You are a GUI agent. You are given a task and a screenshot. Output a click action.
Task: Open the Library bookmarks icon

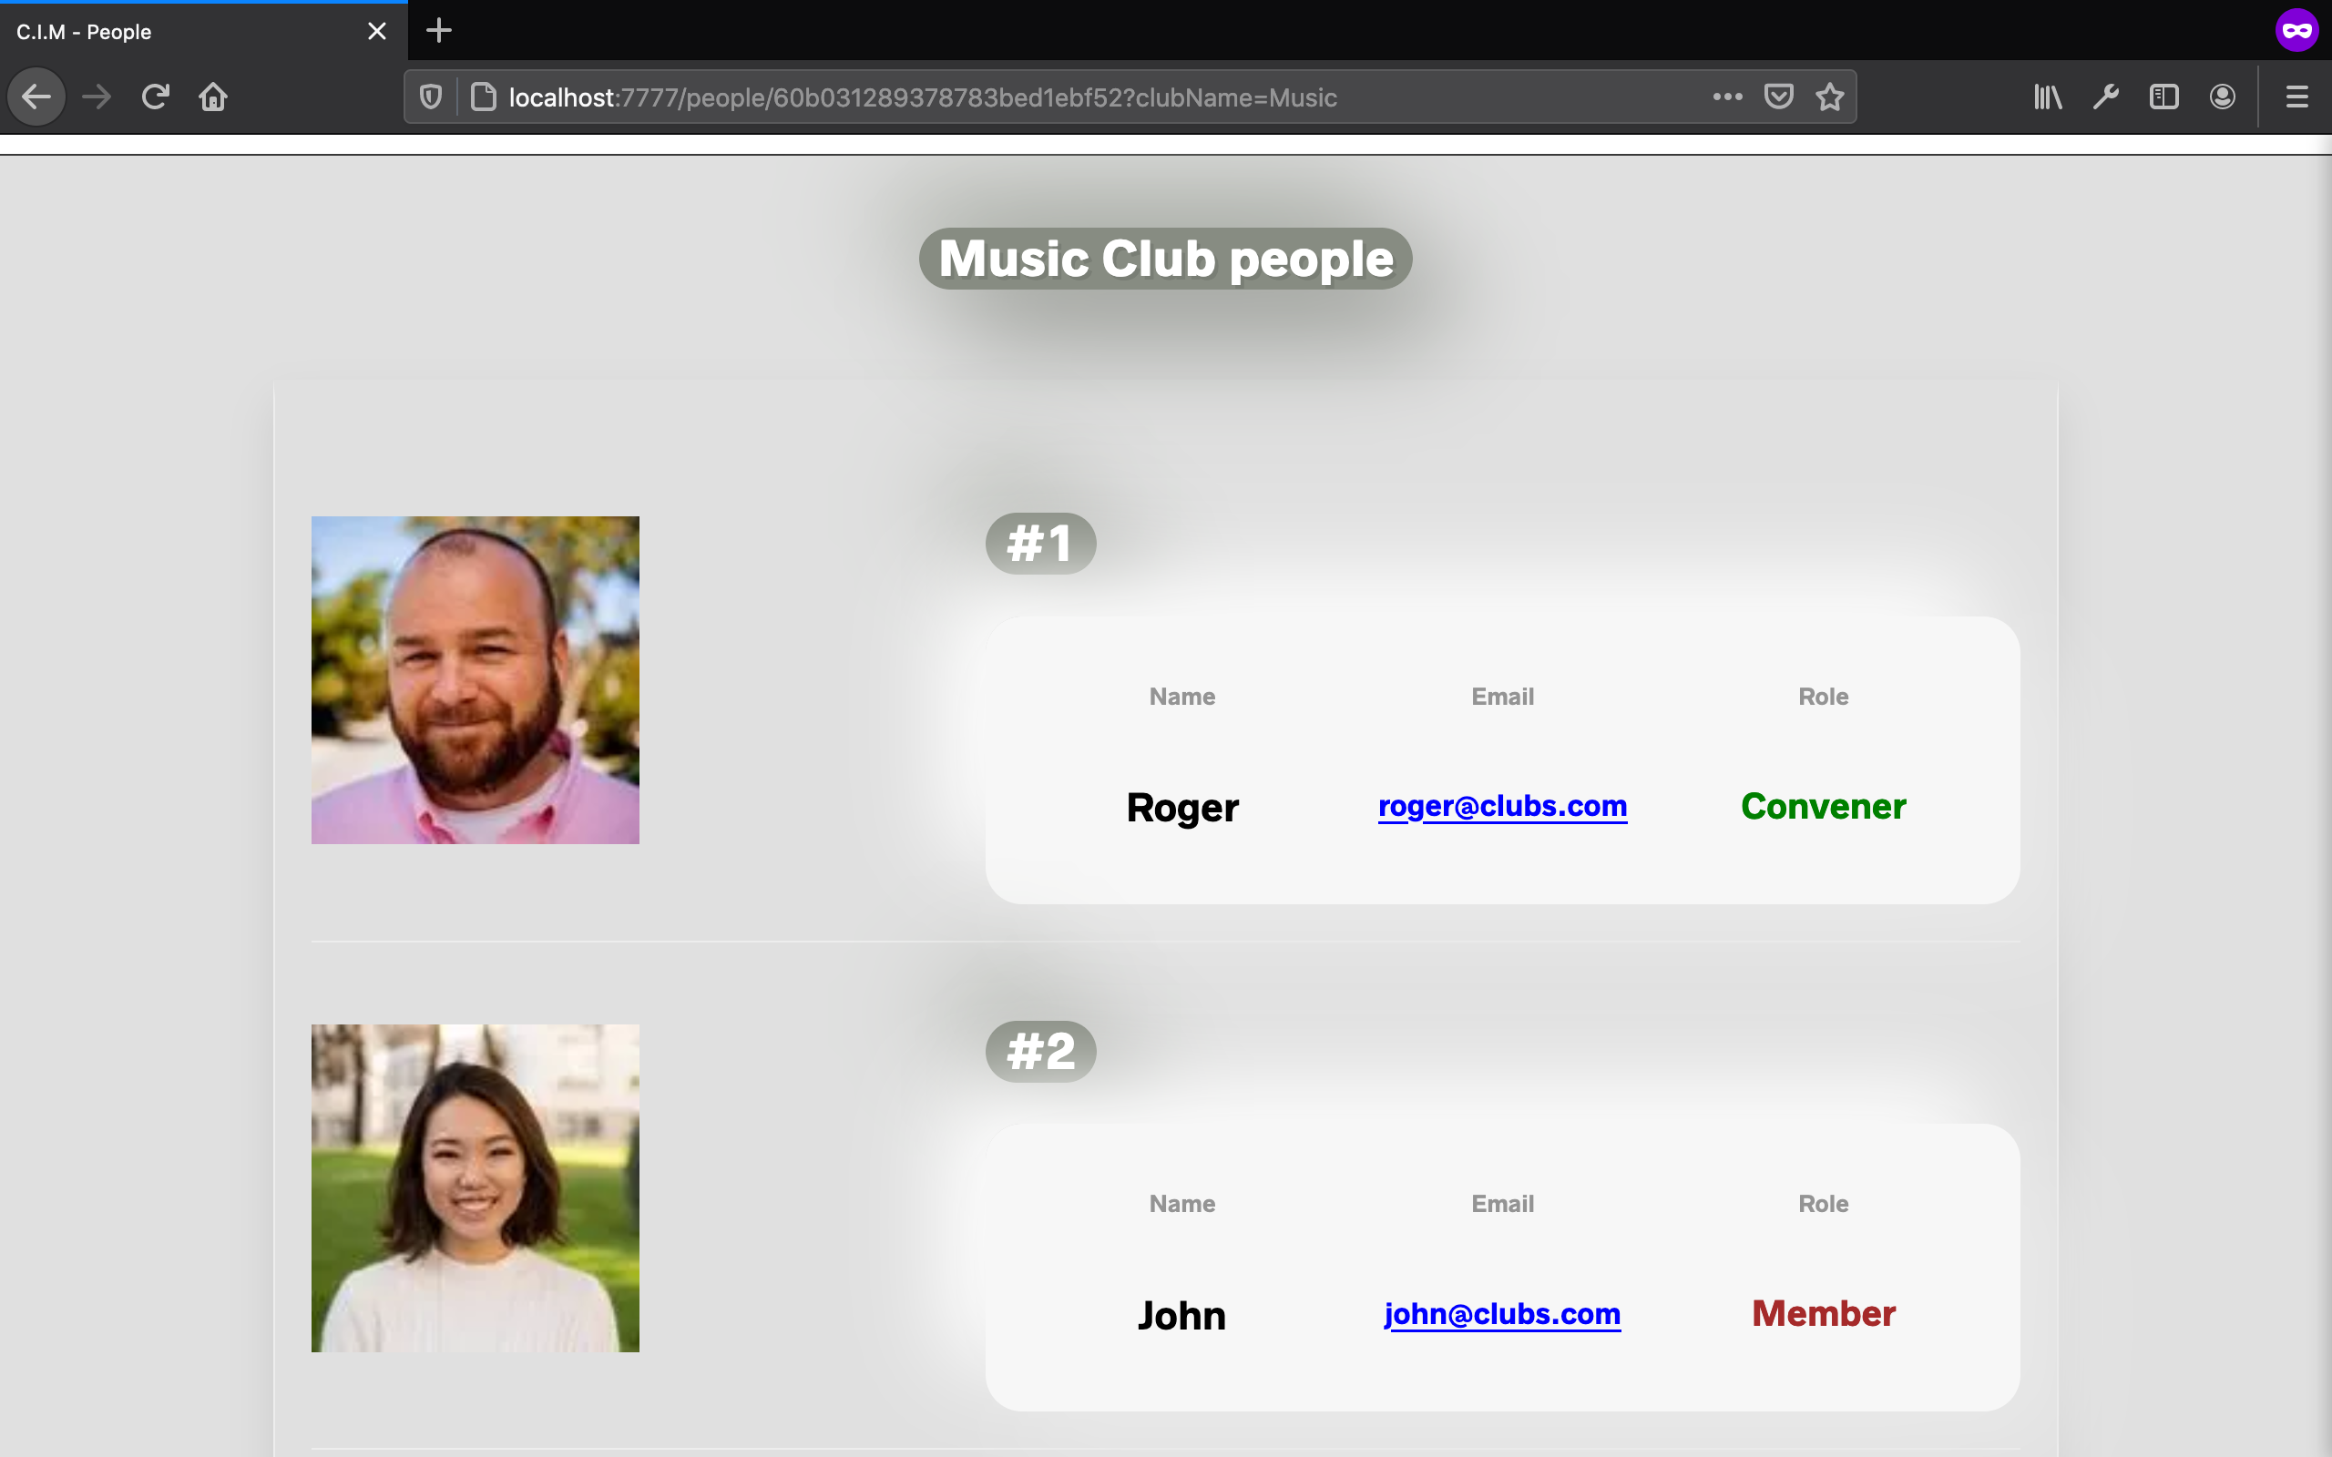tap(2048, 97)
